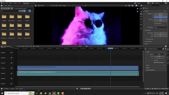Select the blue video strip in Channel 4
Screen dimensions: 169x95
click(x=78, y=68)
